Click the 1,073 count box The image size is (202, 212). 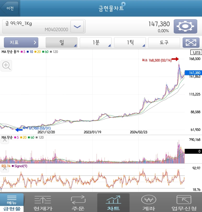tap(196, 52)
